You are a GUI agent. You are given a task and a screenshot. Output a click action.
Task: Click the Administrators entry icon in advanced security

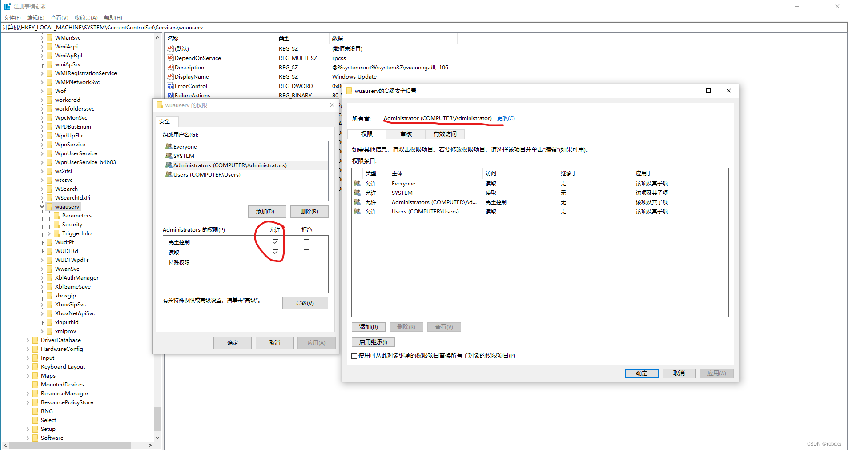point(357,202)
